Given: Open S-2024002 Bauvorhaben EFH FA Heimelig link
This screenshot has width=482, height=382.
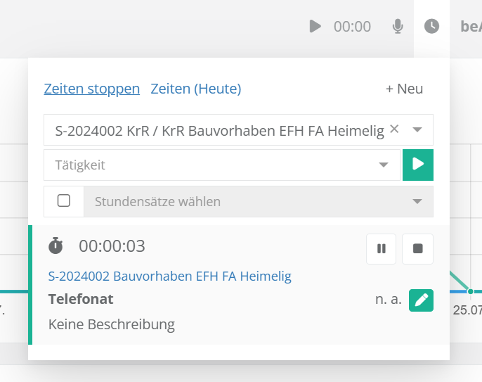Looking at the screenshot, I should 169,276.
